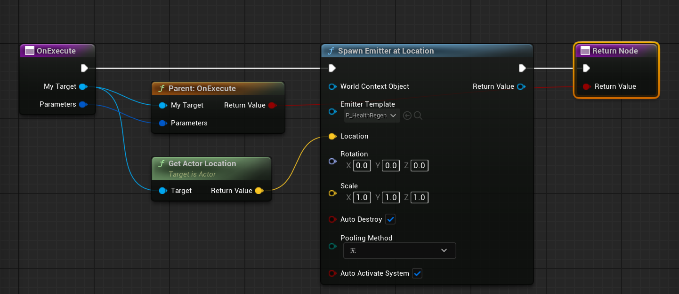Click Auto Activate System input pin

coord(332,273)
